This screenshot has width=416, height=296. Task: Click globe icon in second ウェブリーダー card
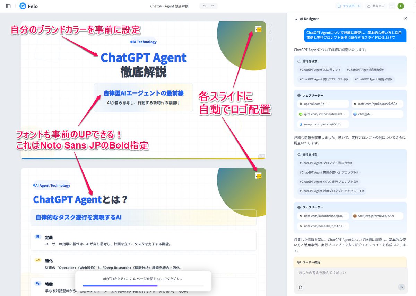click(299, 207)
